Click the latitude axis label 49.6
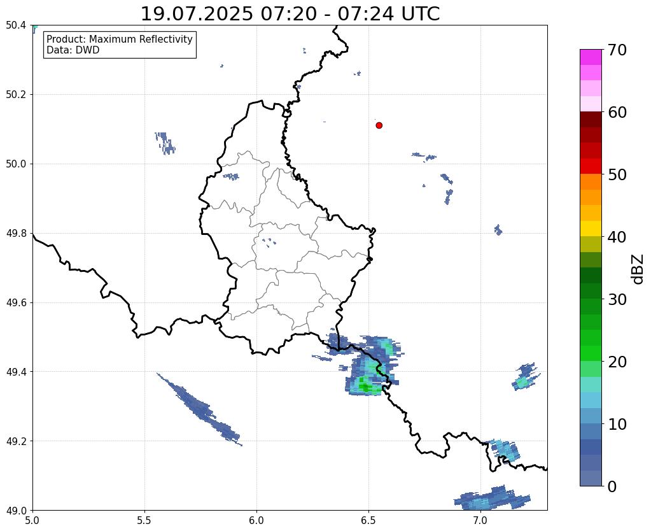 (x=16, y=303)
